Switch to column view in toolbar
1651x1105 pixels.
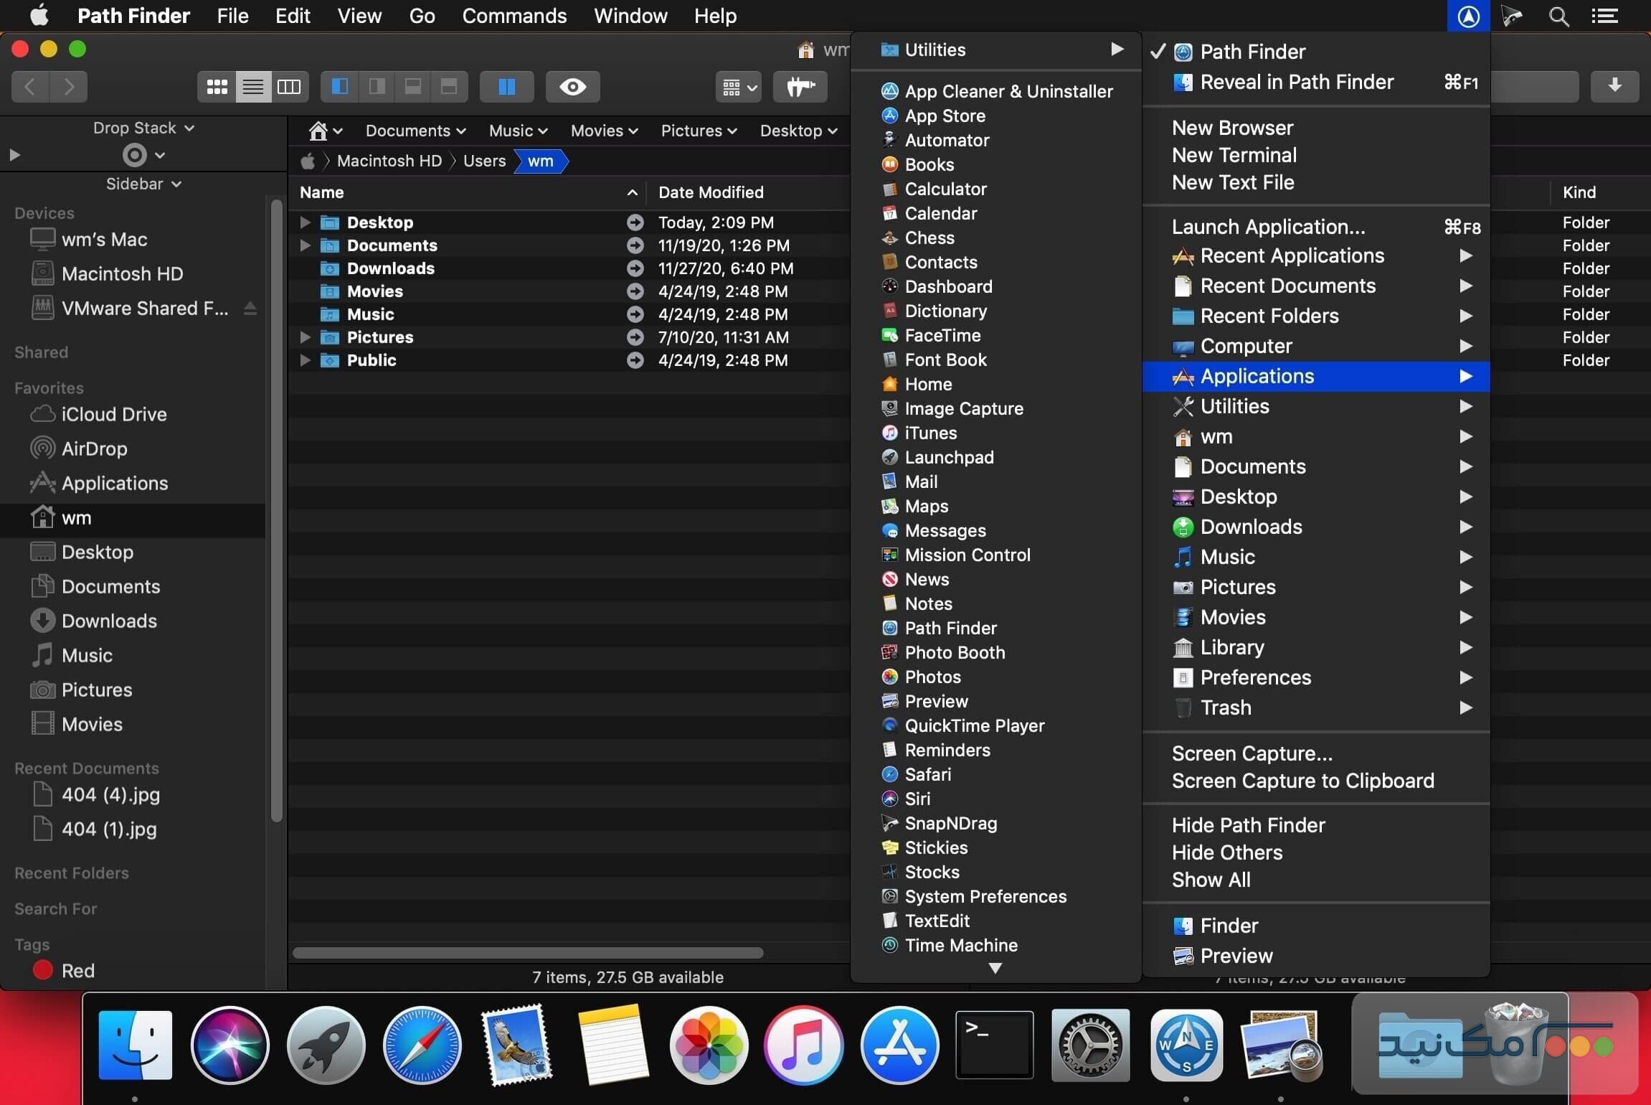pos(289,87)
